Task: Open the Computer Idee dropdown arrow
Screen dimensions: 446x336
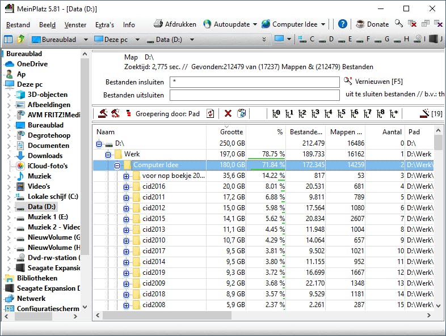Action: pyautogui.click(x=323, y=24)
